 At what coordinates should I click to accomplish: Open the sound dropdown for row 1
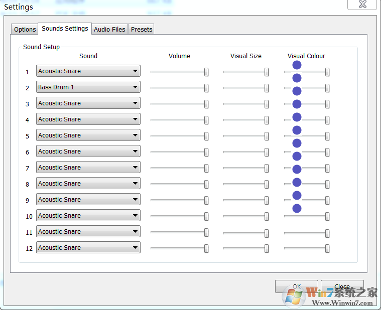(88, 71)
